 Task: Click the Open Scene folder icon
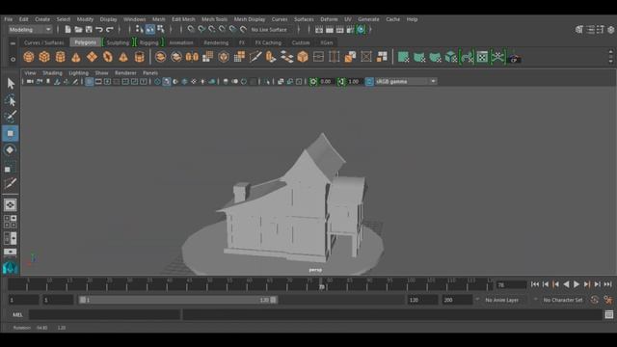(x=78, y=30)
